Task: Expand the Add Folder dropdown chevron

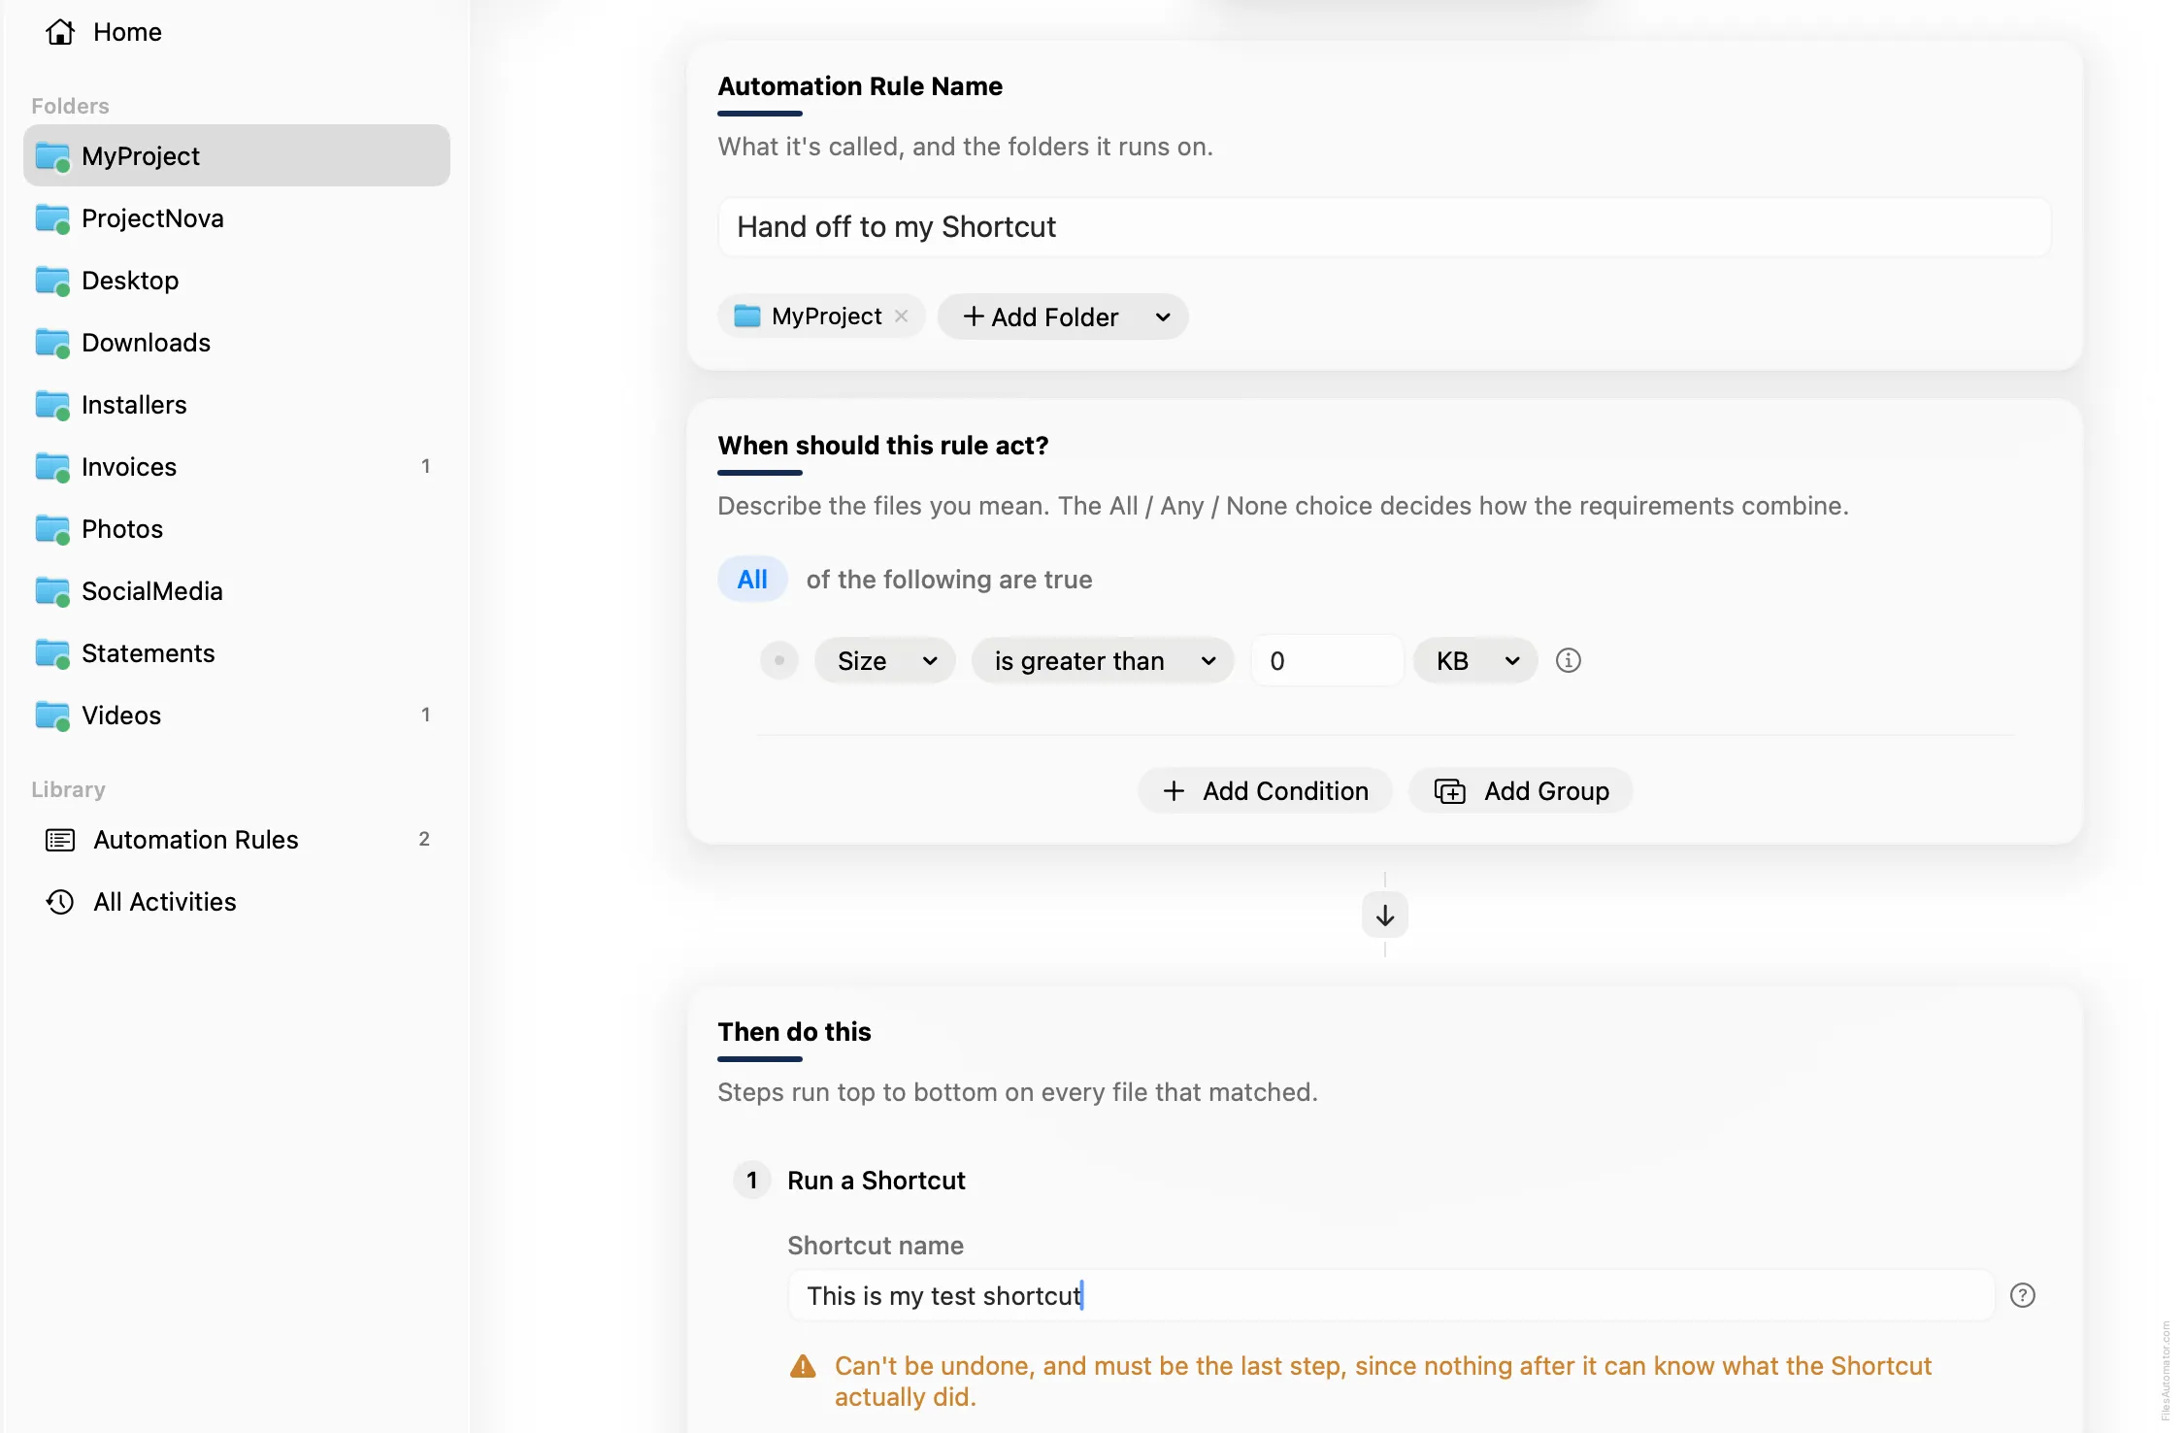Action: pos(1163,317)
